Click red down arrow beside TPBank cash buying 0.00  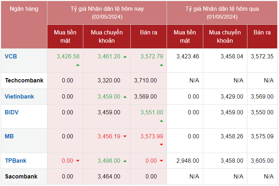coord(78,161)
